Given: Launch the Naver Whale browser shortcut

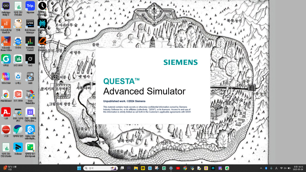Looking at the screenshot, I should (18, 131).
